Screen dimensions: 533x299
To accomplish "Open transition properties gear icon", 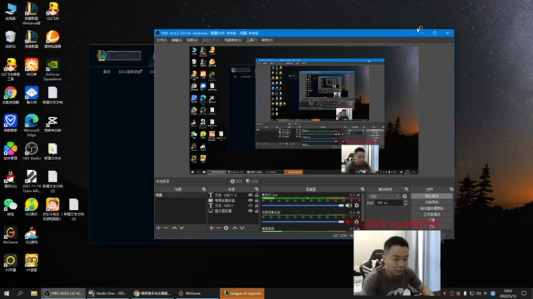I will point(404,196).
